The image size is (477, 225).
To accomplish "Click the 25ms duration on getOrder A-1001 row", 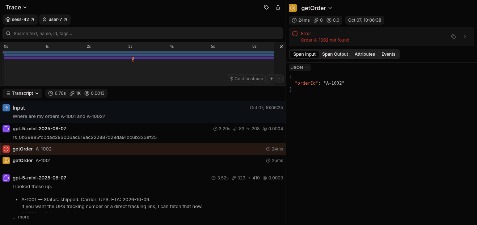I will tap(275, 161).
